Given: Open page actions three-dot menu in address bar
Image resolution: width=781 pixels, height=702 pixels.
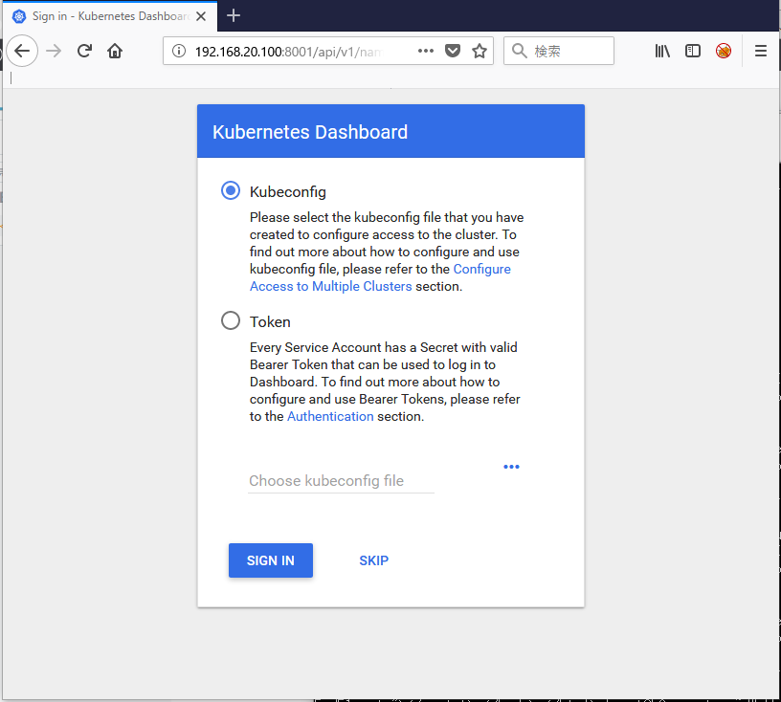Looking at the screenshot, I should tap(425, 51).
